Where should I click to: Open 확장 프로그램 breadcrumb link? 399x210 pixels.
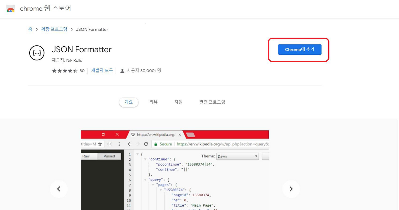(54, 29)
